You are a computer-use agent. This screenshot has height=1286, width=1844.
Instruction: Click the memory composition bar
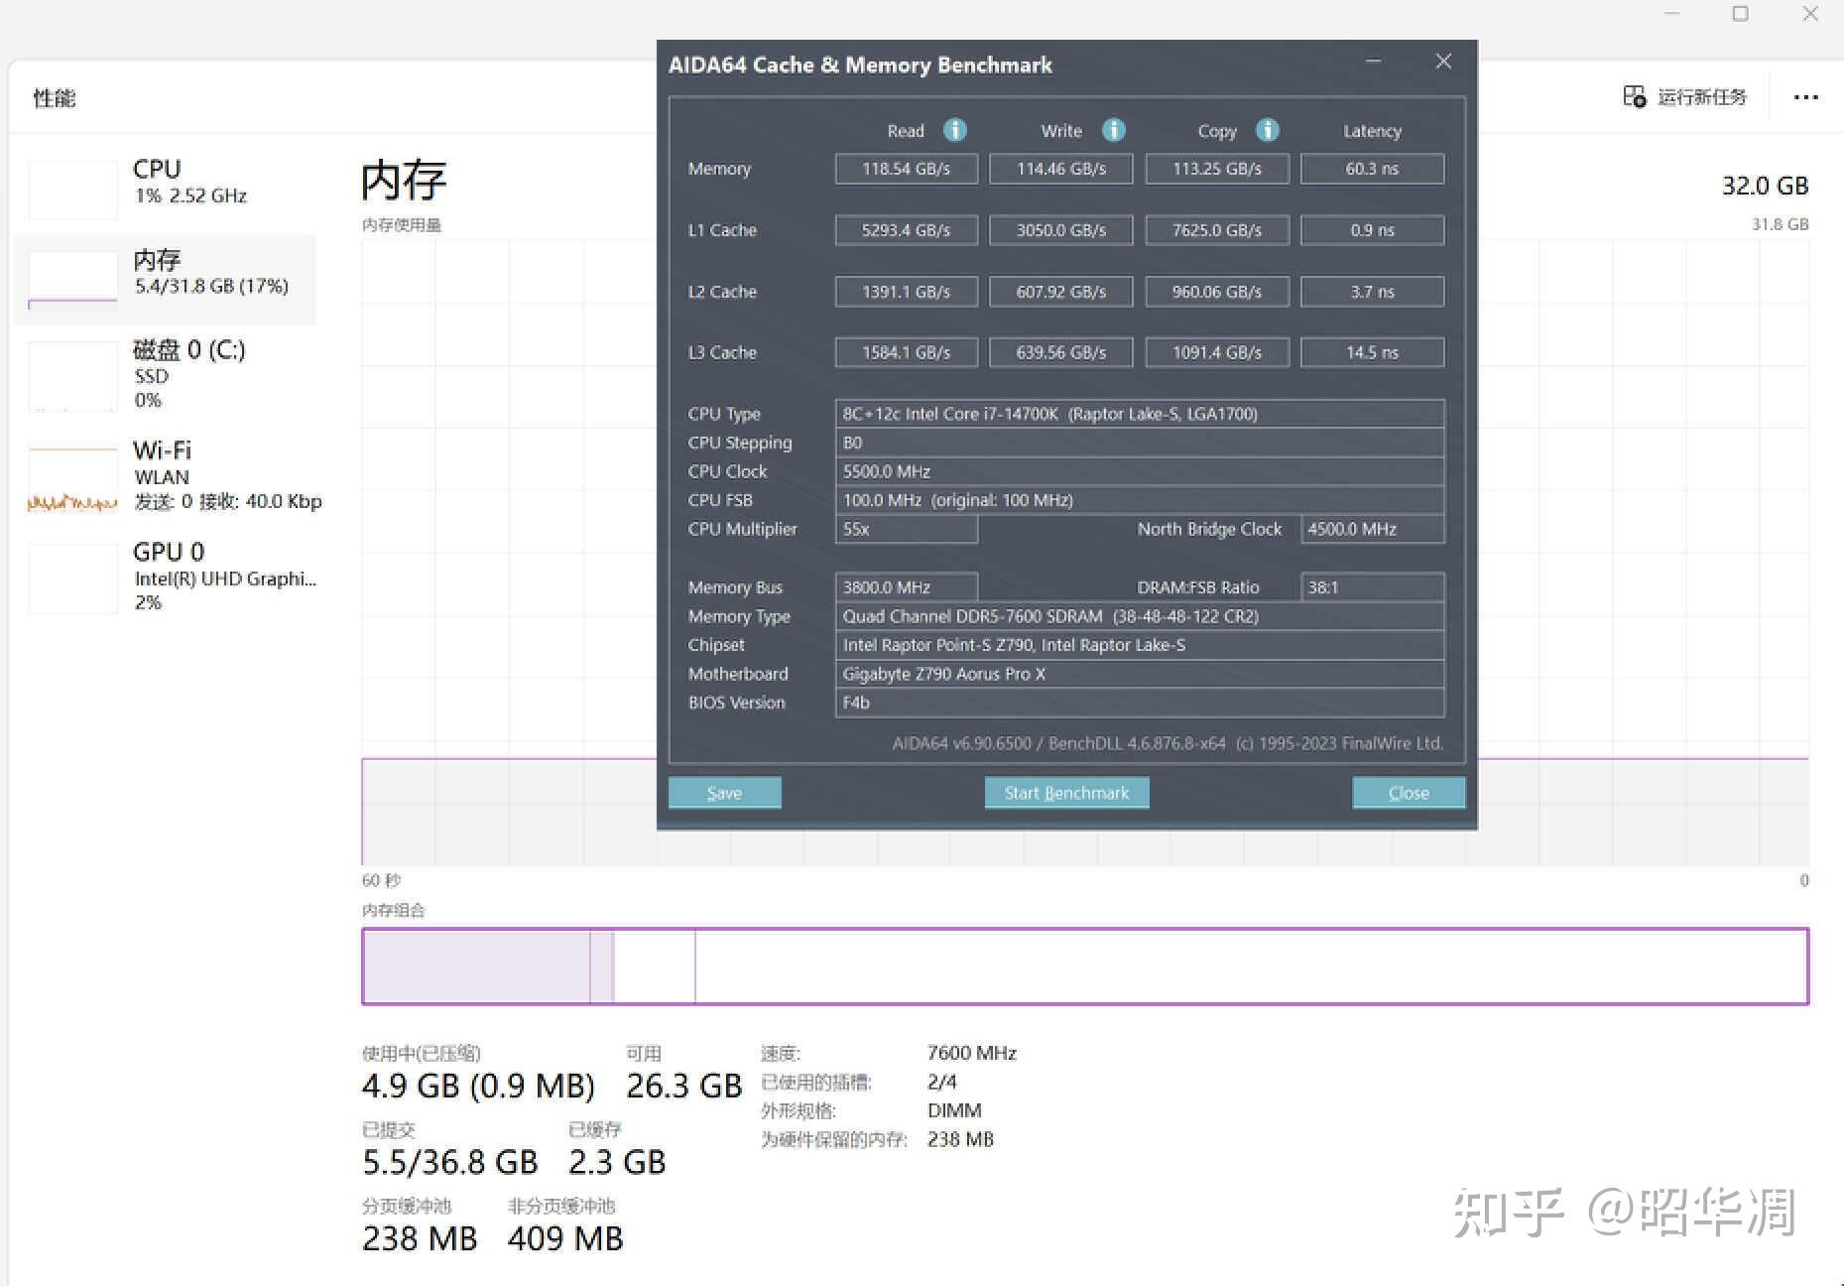(1085, 965)
